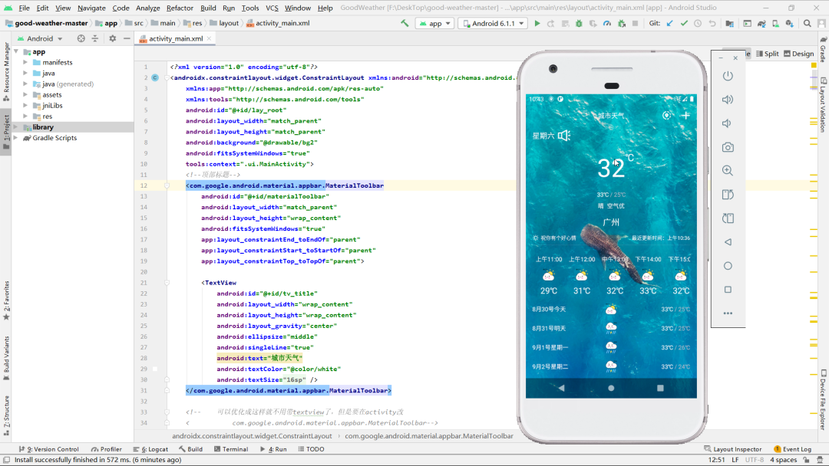Run the app with green play button
Image resolution: width=829 pixels, height=466 pixels.
[537, 23]
